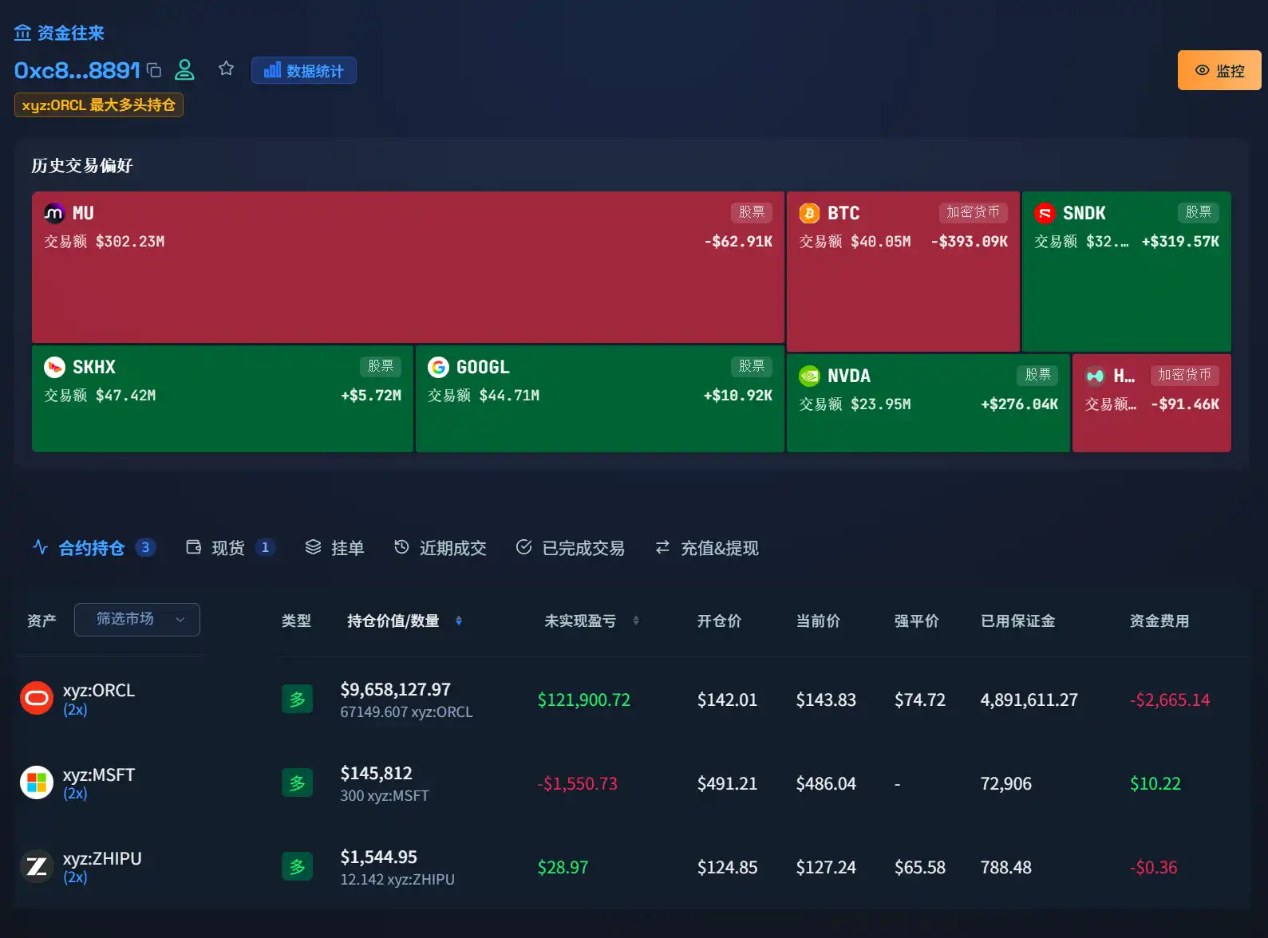Expand the 筛选市场 dropdown

137,620
